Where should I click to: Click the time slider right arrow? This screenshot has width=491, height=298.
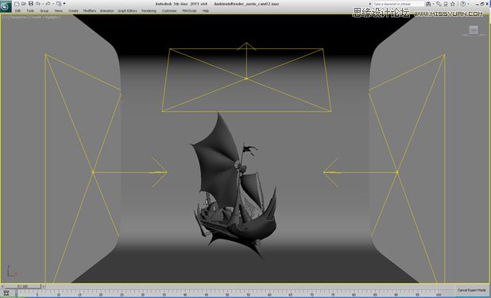tap(44, 286)
